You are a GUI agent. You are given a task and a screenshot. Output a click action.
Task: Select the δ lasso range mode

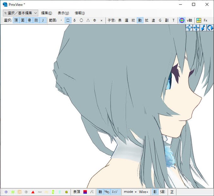(75, 20)
